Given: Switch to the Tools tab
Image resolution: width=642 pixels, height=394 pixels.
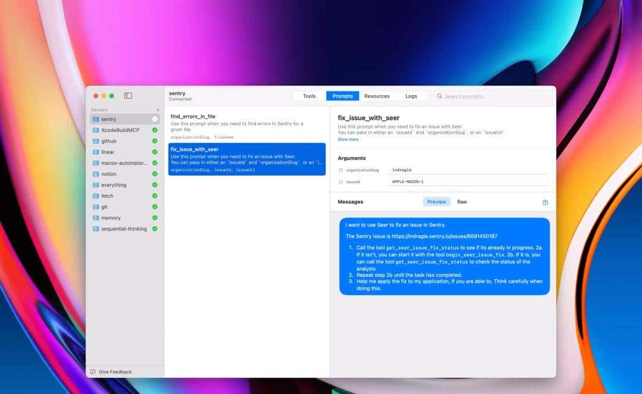Looking at the screenshot, I should coord(309,96).
